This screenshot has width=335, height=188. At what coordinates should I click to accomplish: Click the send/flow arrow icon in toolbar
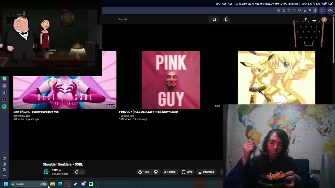(294, 10)
